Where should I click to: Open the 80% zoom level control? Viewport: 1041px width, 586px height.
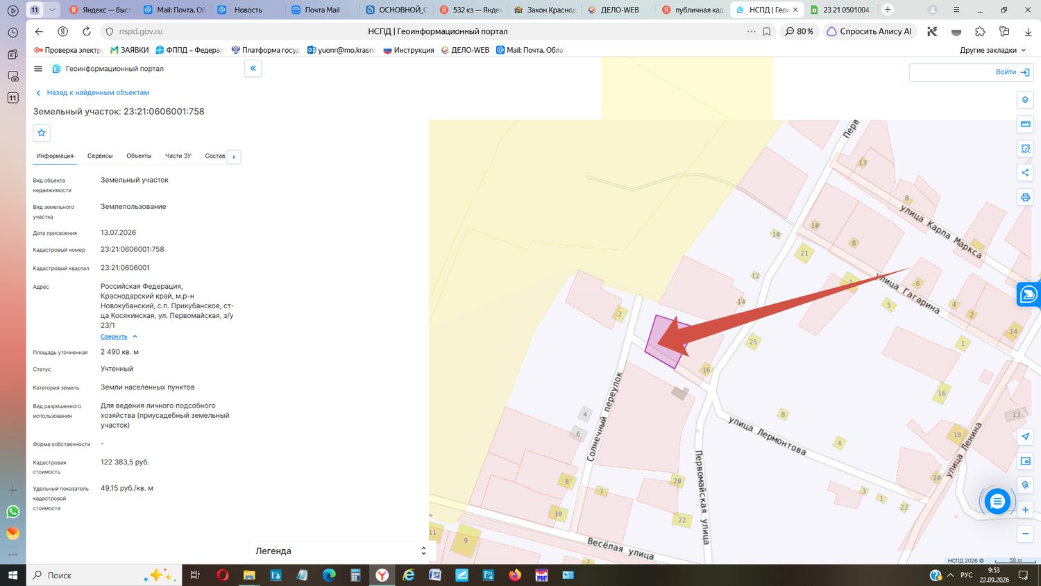click(x=799, y=31)
